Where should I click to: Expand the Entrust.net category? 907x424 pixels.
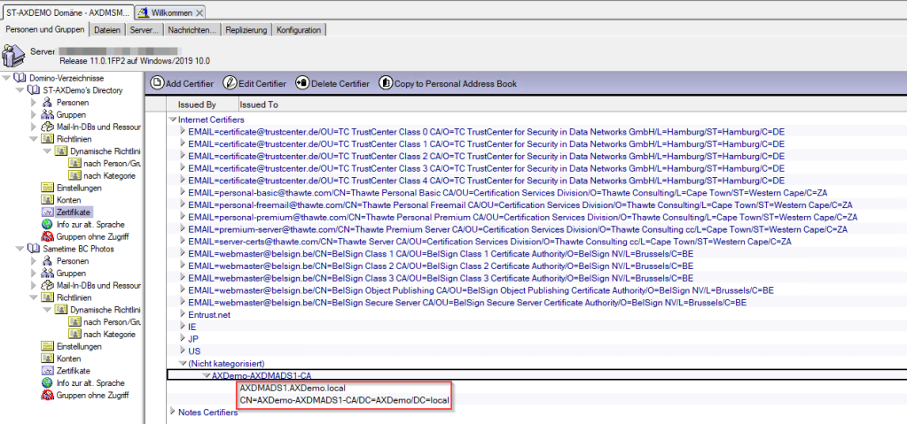click(183, 314)
